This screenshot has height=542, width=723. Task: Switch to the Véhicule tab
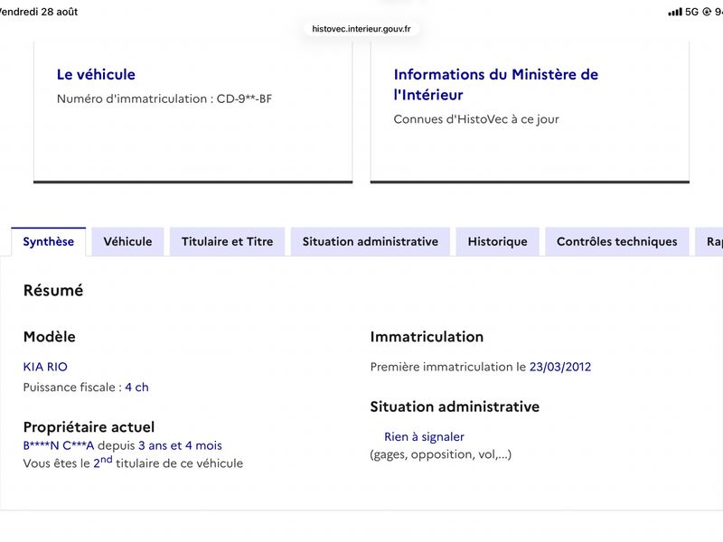(127, 241)
